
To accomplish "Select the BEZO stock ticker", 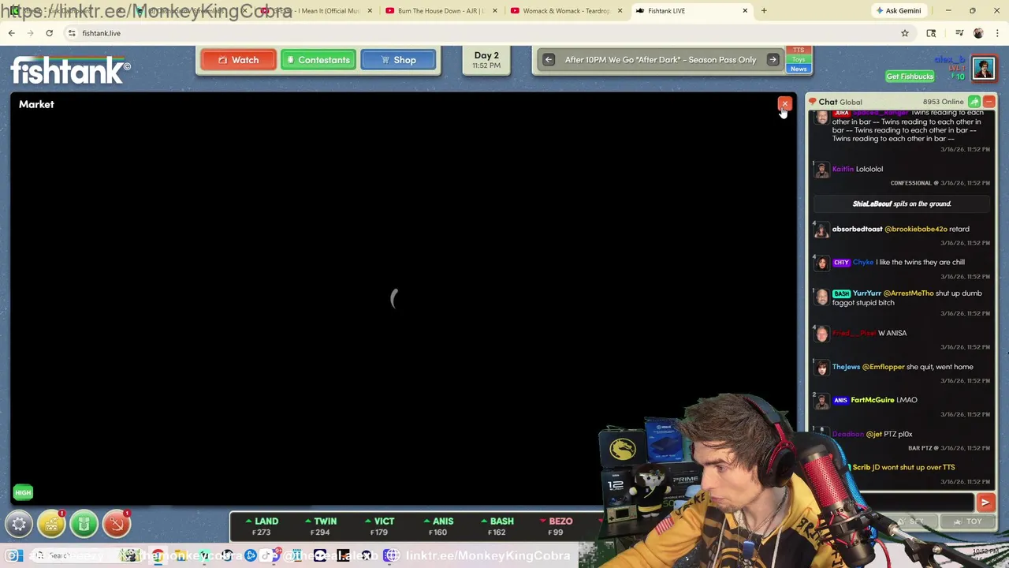I will (x=556, y=526).
